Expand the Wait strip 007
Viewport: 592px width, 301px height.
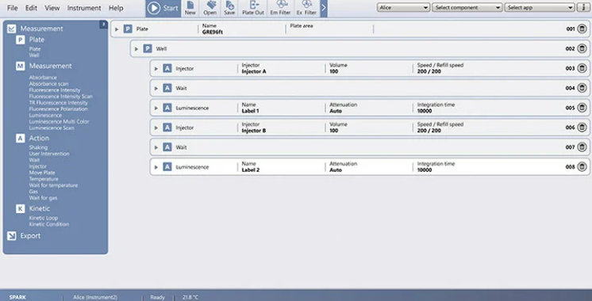pos(156,147)
